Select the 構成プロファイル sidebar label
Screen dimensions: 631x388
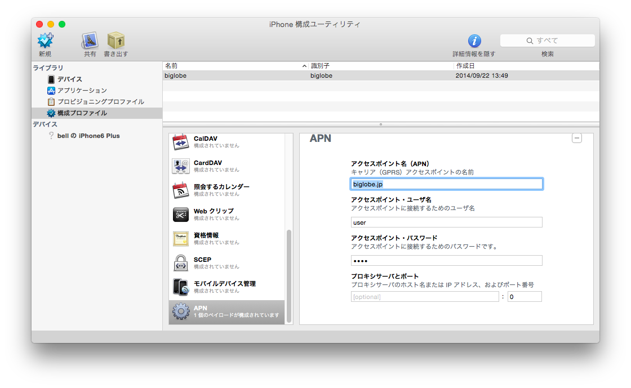coord(82,113)
